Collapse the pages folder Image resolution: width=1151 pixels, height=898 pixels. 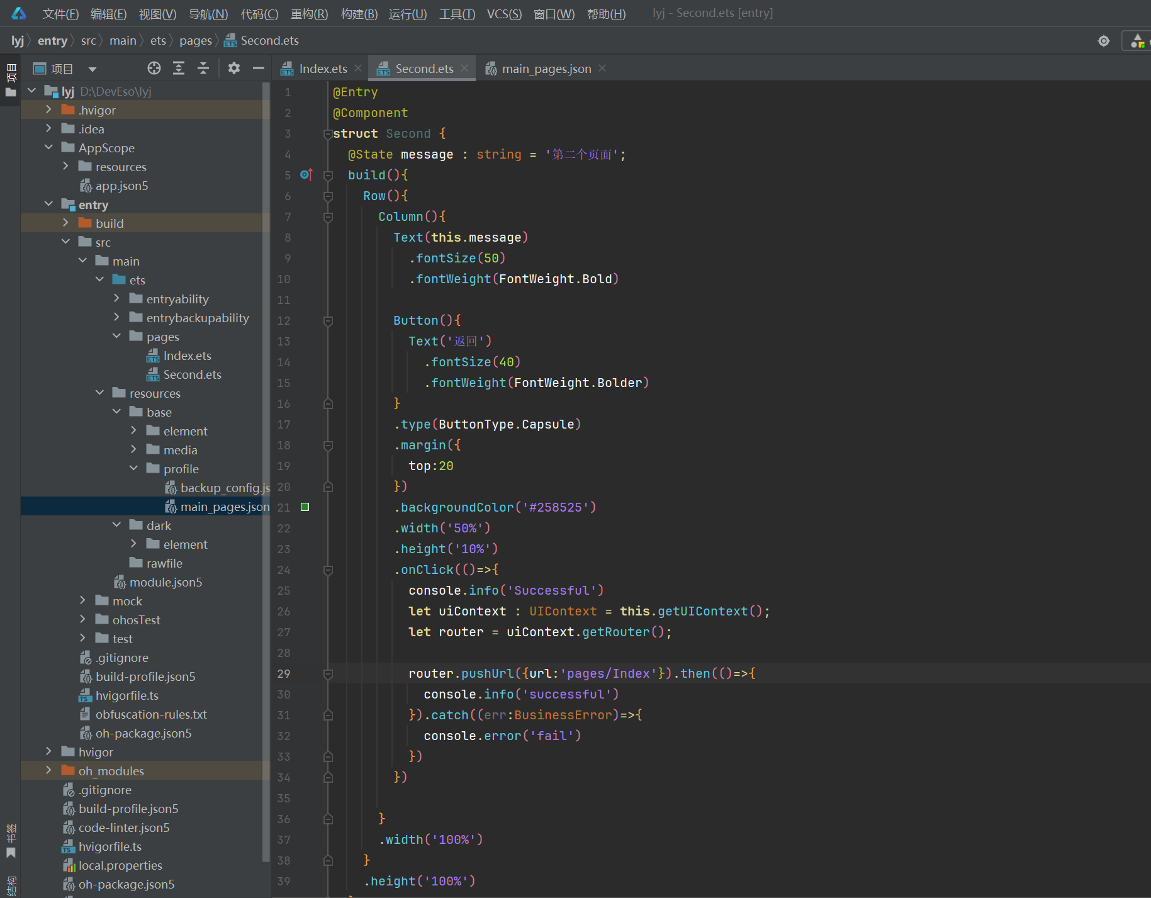pyautogui.click(x=116, y=337)
